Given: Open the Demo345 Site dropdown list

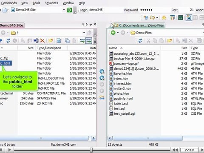Looking at the screenshot, I should 64,10.
